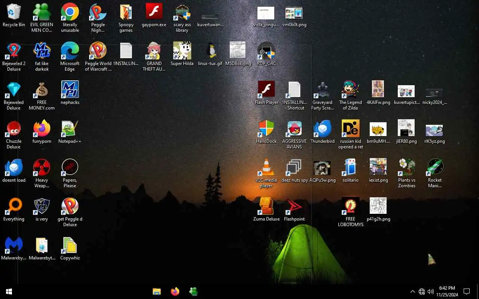Open the network globe tray icon
479x299 pixels.
[x=422, y=292]
